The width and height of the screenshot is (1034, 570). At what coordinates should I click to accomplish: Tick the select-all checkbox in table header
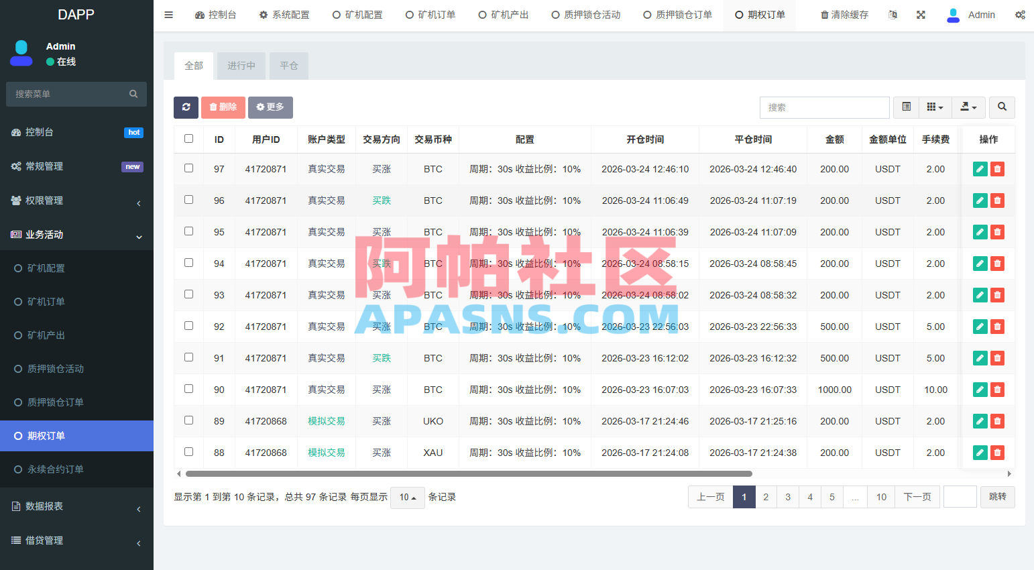(x=188, y=139)
